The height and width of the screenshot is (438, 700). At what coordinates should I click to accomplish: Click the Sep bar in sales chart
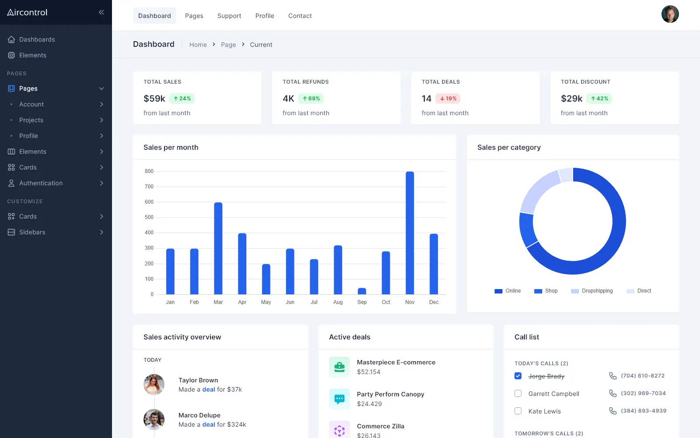point(362,291)
